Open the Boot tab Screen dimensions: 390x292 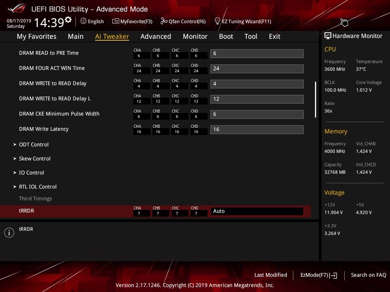(226, 36)
